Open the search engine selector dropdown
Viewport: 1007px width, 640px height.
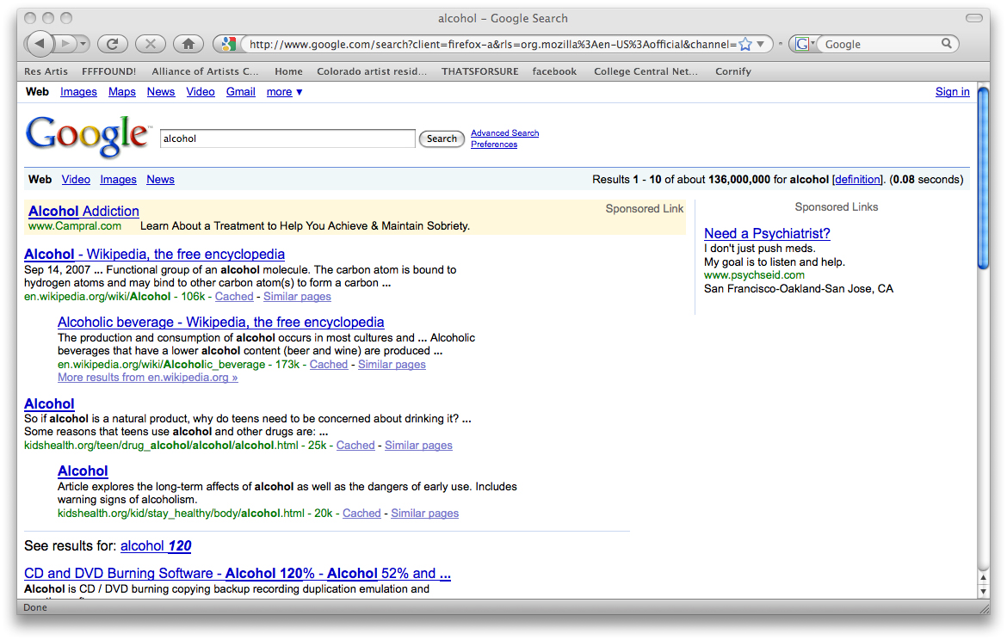pos(805,44)
